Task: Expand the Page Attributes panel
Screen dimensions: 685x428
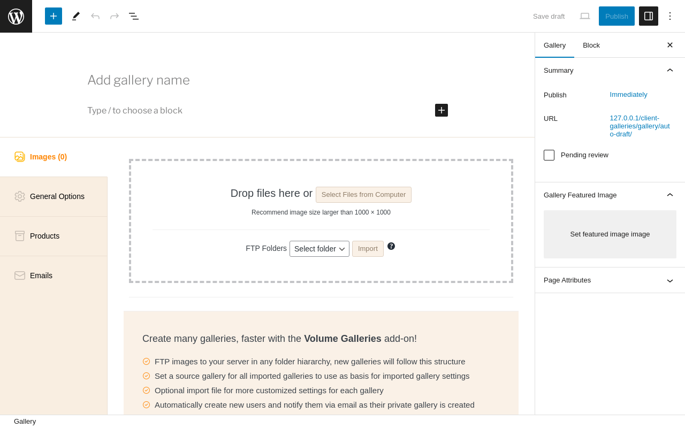Action: point(670,280)
